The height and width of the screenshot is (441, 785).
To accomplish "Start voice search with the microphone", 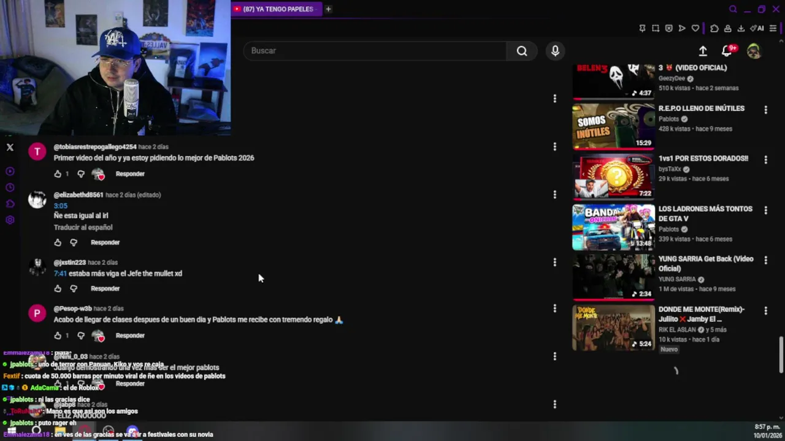I will click(x=555, y=51).
